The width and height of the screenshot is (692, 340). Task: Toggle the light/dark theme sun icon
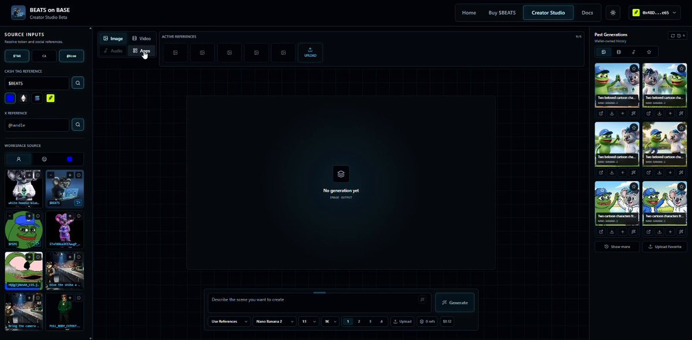click(x=612, y=13)
